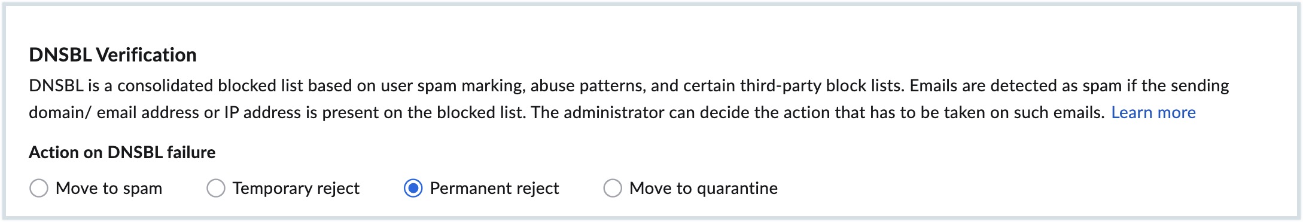Click the selected Permanent reject radio button
This screenshot has width=1303, height=222.
pyautogui.click(x=413, y=188)
